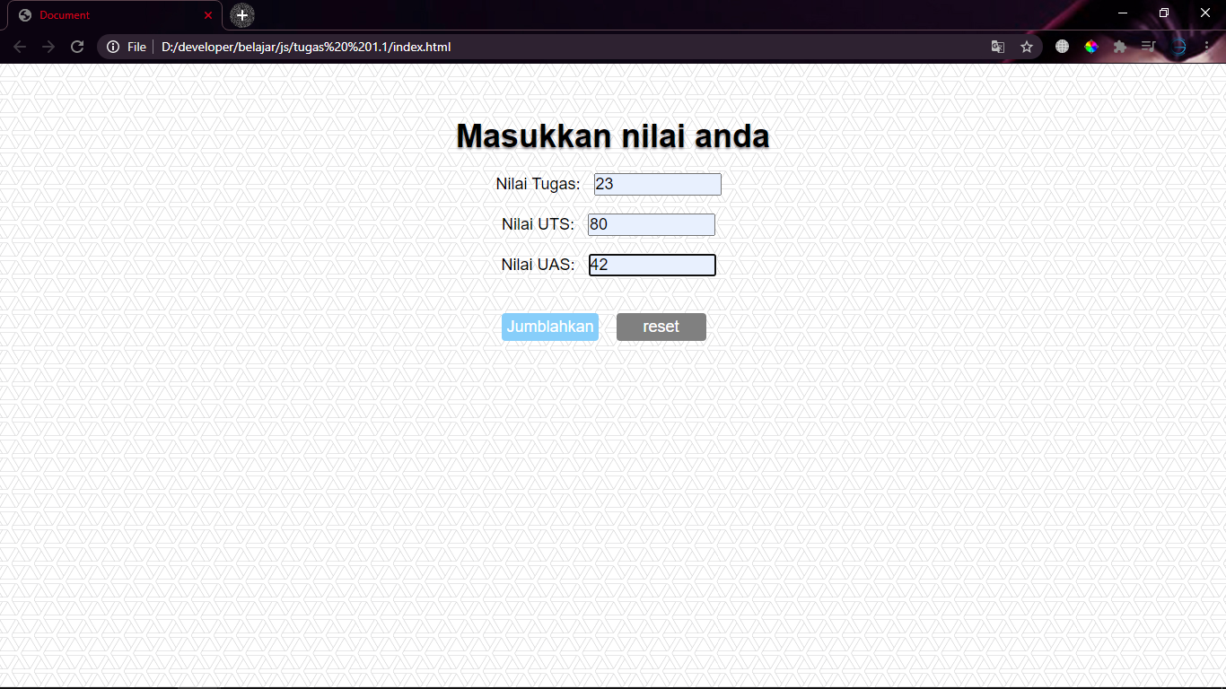The height and width of the screenshot is (689, 1226).
Task: Select the Nilai UAS input field
Action: click(x=652, y=265)
